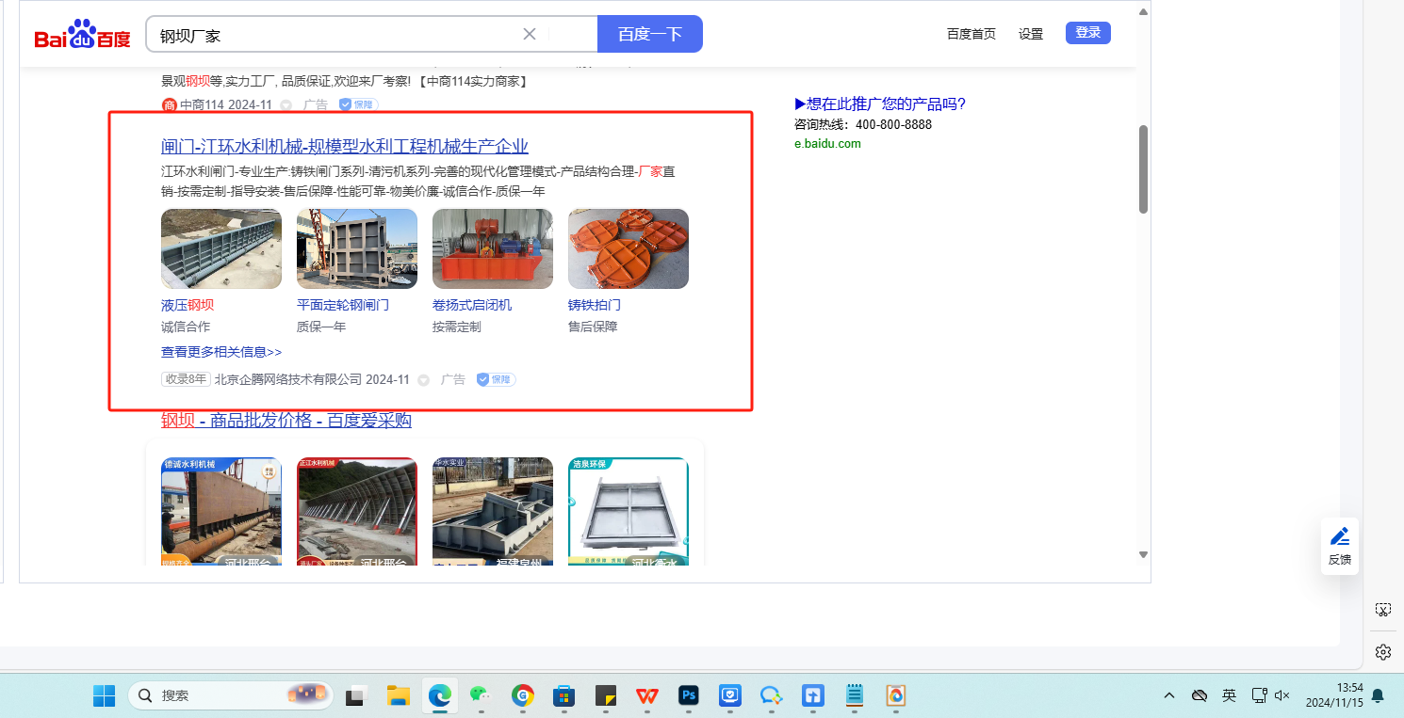Show hidden system tray icons
The image size is (1404, 718).
point(1169,695)
